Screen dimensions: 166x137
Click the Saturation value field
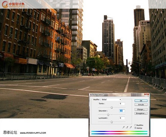click(122, 111)
